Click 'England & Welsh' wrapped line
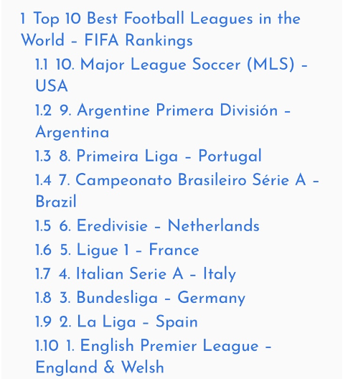Screen dimensions: 343x379 coord(100,368)
